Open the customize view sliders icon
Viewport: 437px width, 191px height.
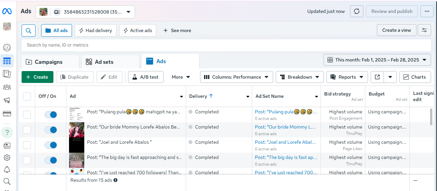tap(424, 30)
